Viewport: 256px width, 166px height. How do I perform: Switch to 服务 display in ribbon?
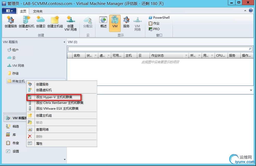126,22
